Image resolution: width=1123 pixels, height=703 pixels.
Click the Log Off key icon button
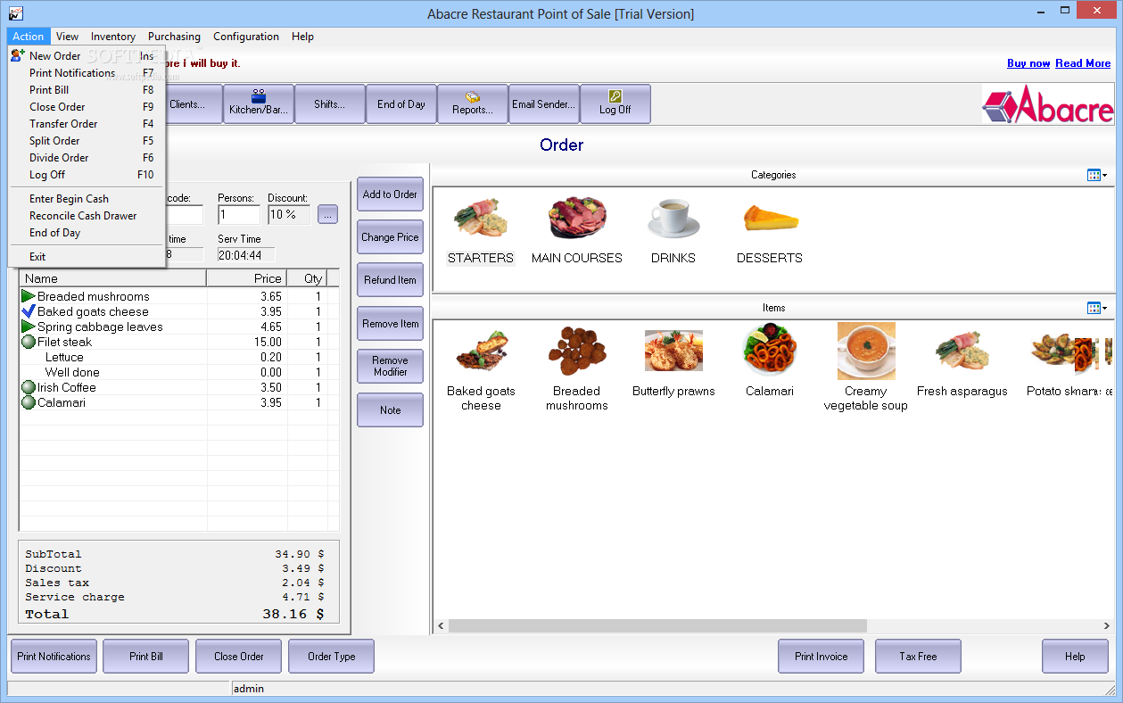(615, 103)
